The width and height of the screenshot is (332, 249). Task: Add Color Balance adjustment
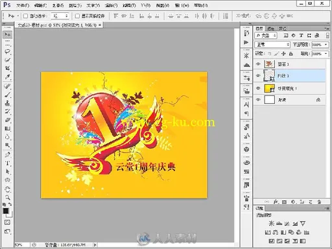(276, 232)
